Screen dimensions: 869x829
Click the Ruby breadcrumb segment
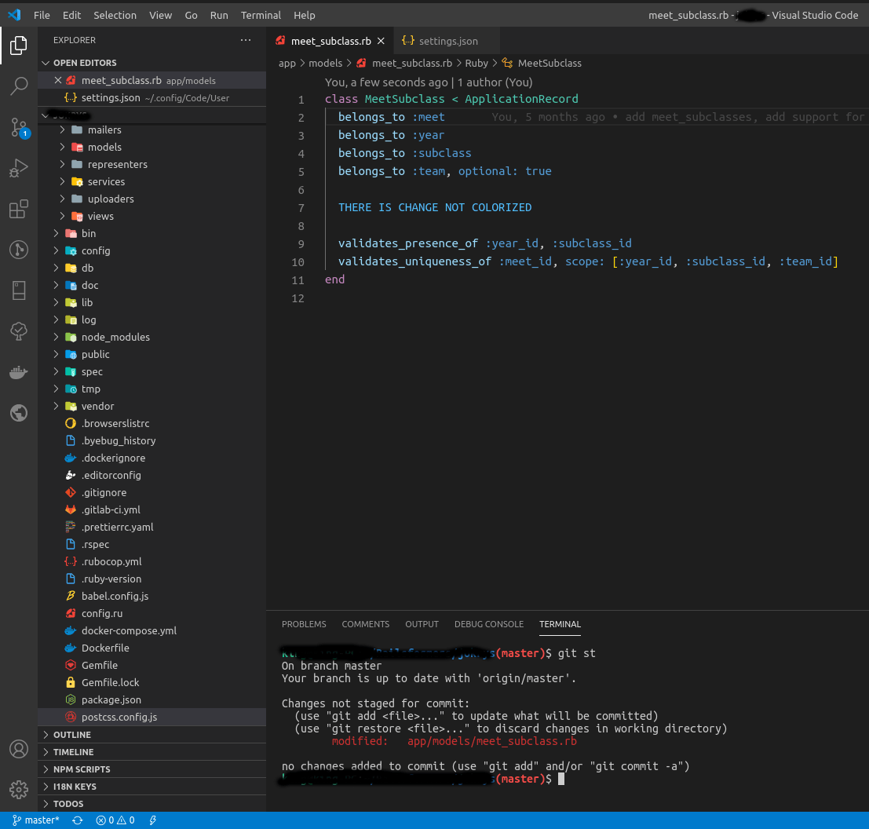pos(476,63)
